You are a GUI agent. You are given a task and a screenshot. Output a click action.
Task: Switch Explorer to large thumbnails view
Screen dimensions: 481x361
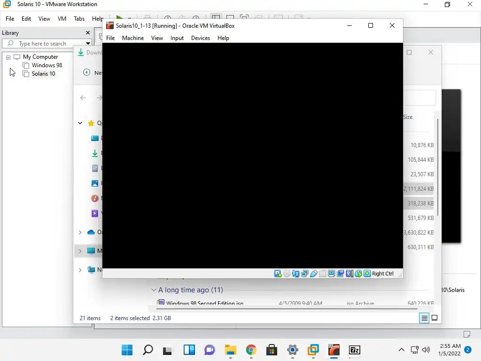pos(434,318)
